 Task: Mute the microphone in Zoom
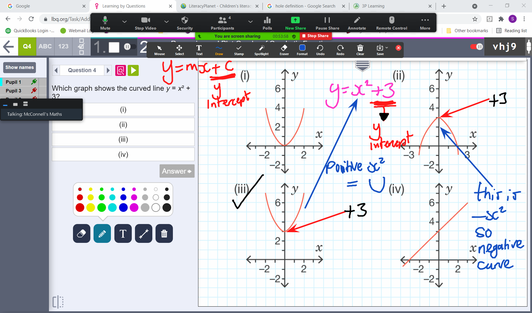tap(105, 23)
